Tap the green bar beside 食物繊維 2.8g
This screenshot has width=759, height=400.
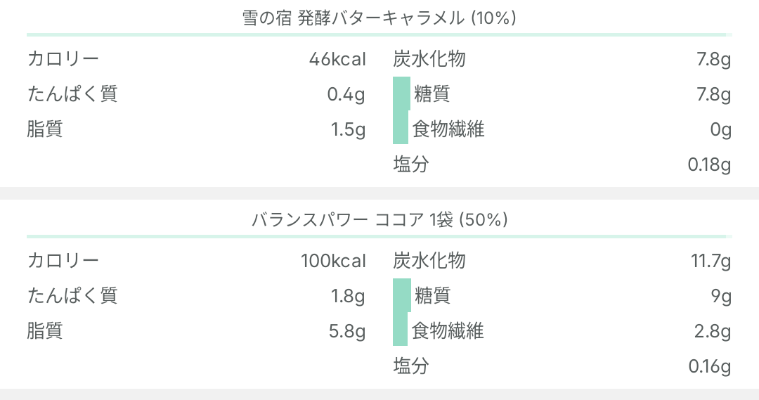[400, 329]
